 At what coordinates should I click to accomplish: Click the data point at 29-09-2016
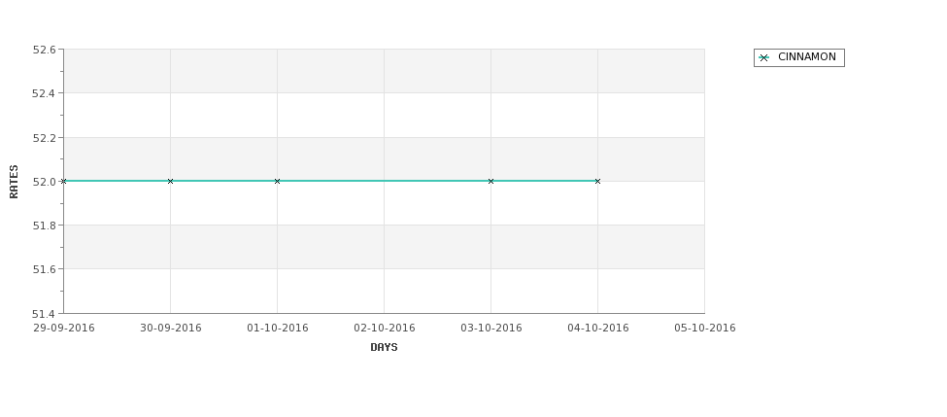[x=63, y=182]
